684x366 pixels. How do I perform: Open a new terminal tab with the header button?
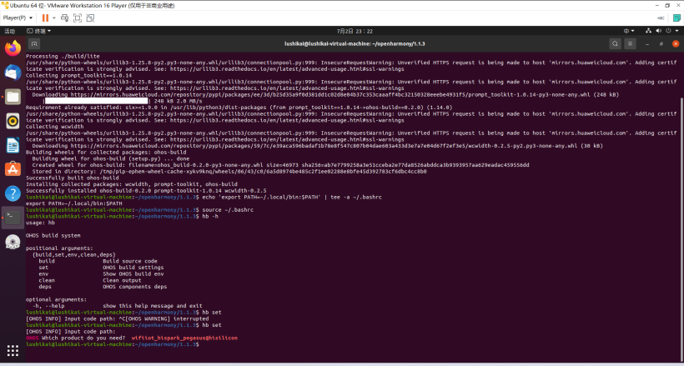click(34, 43)
